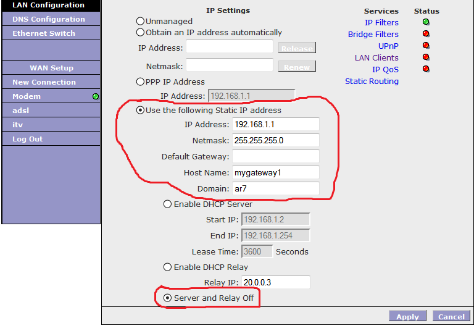Screen dimensions: 474x328
Task: Click the Host Name field mygateway1
Action: 276,172
